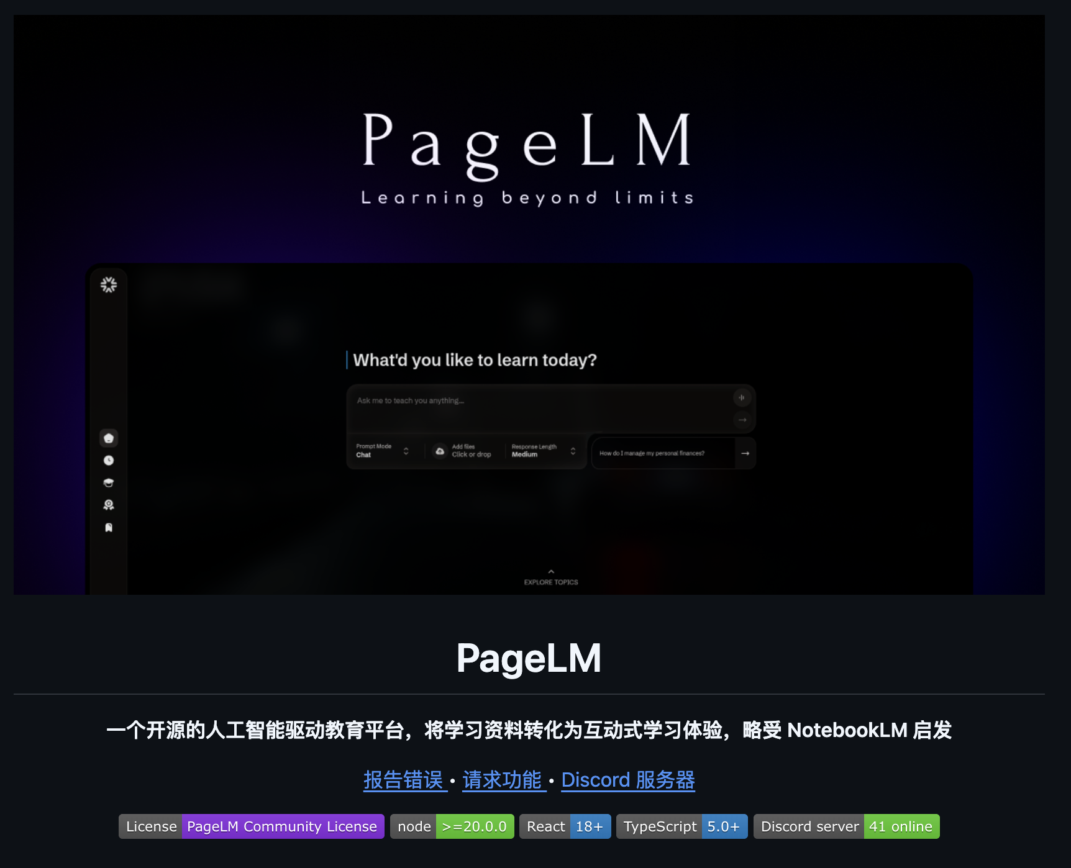
Task: Click the PageLM Community License badge
Action: coord(281,826)
